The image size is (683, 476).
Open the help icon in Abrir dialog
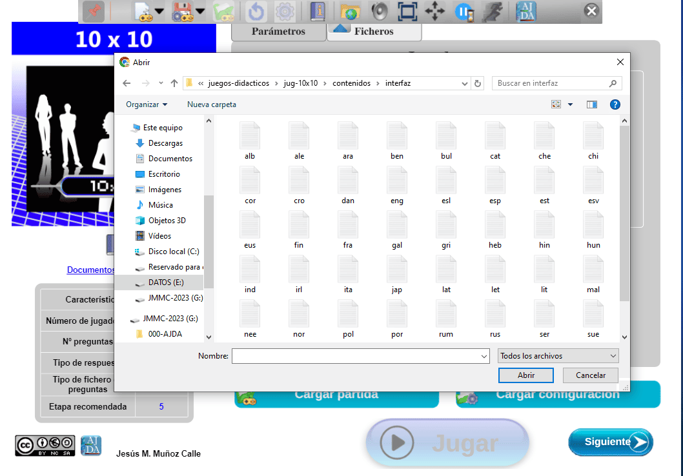[x=615, y=104]
